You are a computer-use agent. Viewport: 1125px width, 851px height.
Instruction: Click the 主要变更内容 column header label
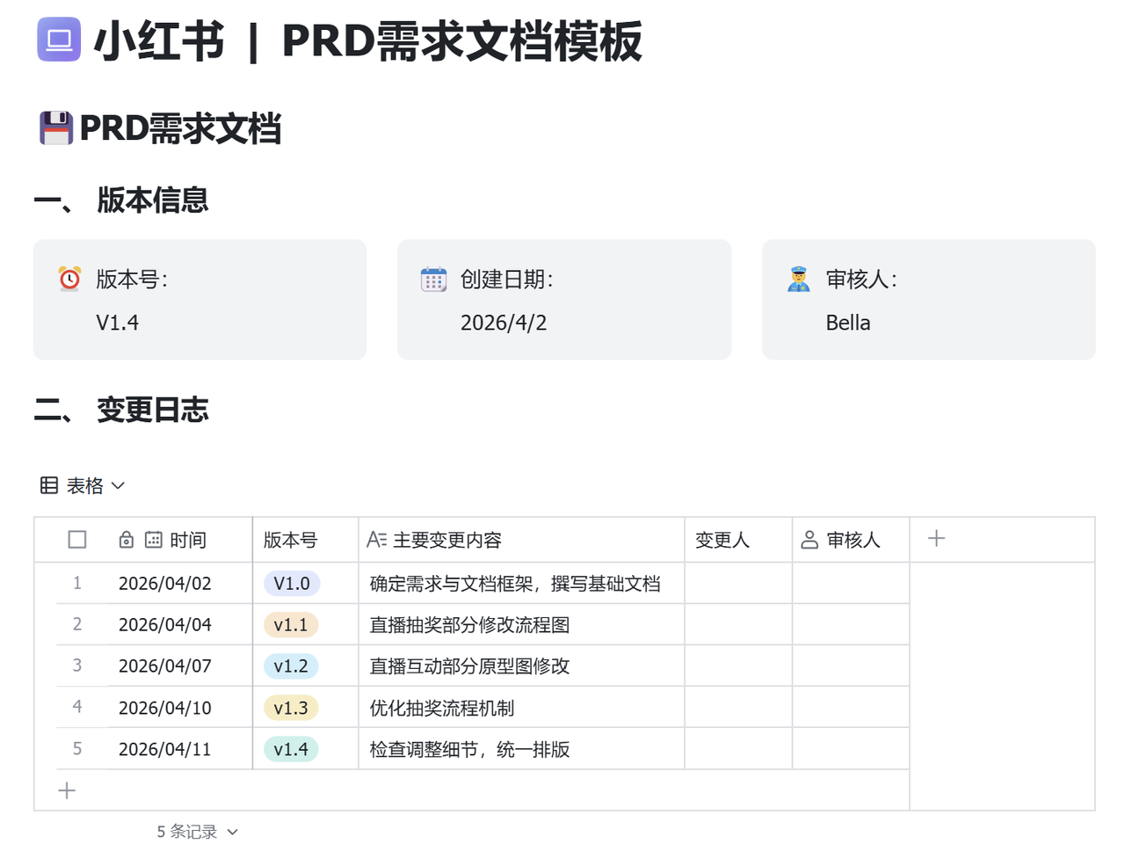point(447,540)
